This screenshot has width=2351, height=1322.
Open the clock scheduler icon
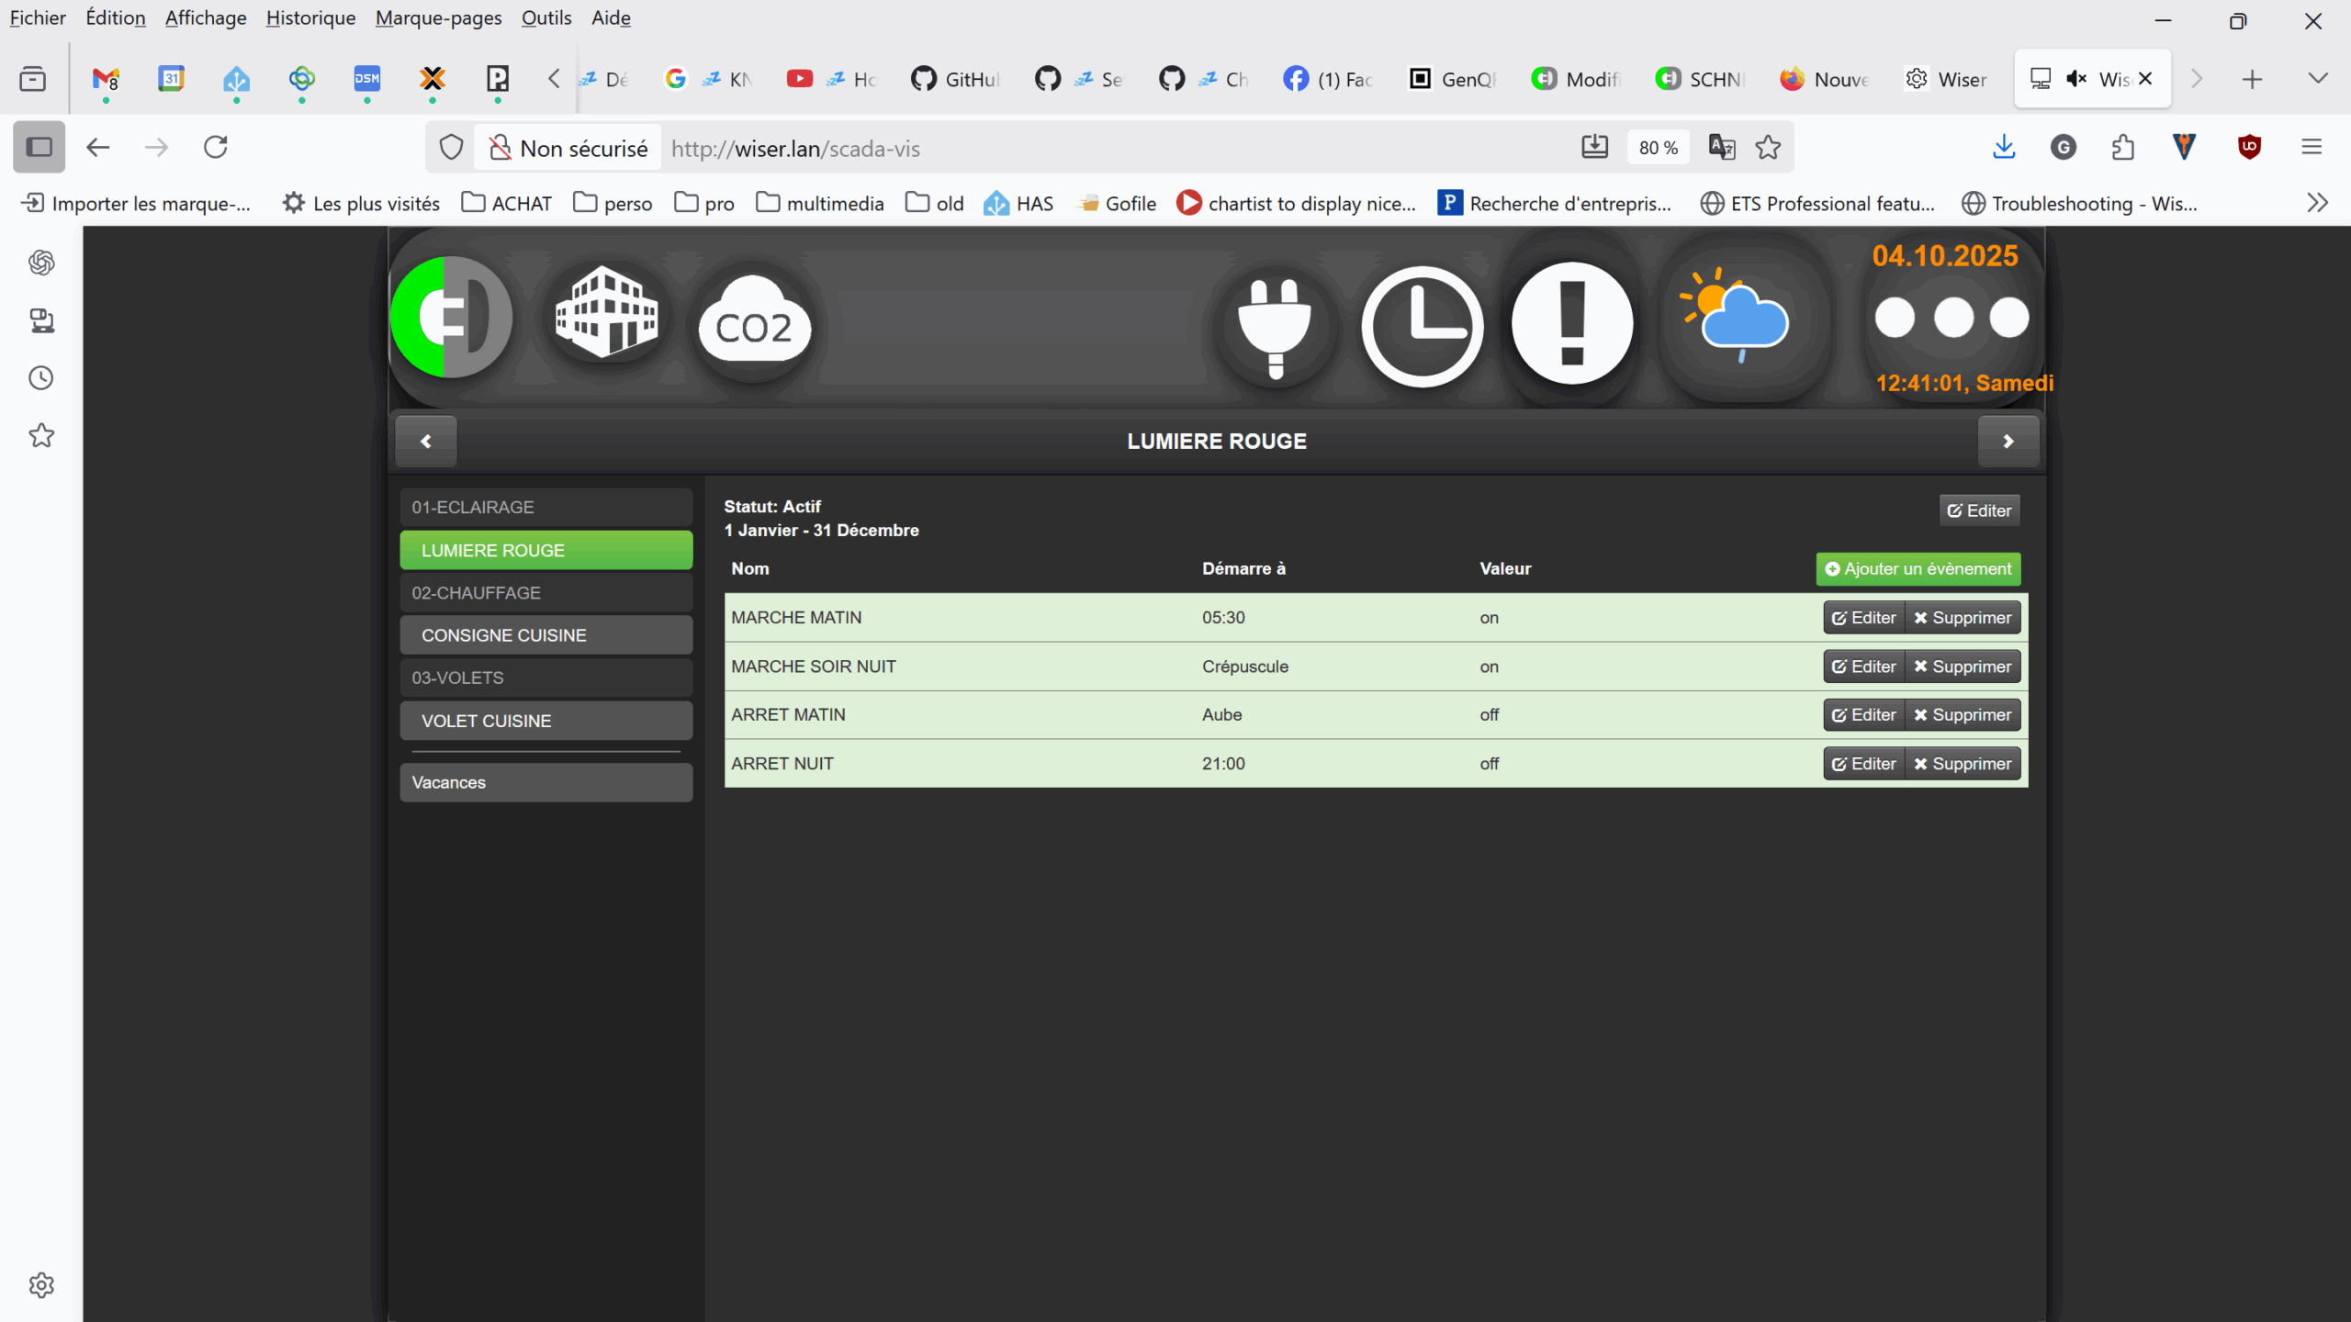click(x=1422, y=326)
